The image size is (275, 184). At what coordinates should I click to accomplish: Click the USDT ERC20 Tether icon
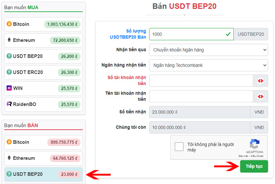(9, 72)
